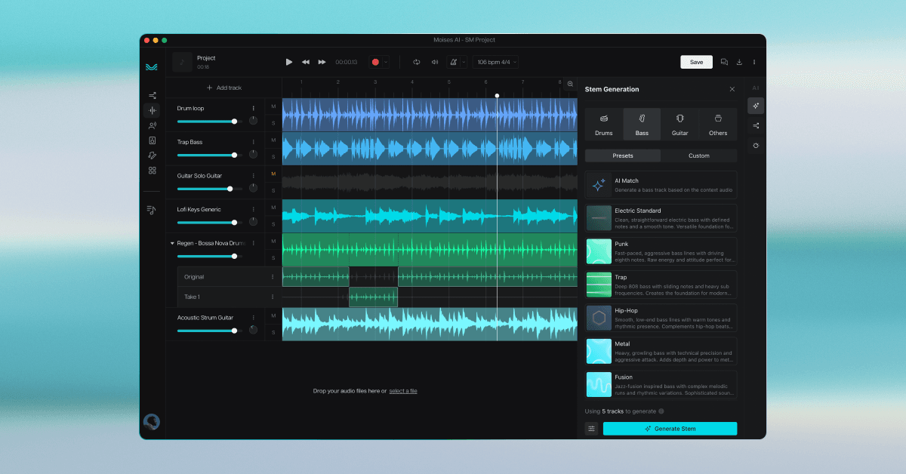
Task: Open the comments icon next to Save
Action: 724,62
